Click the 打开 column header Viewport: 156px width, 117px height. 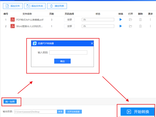click(x=131, y=14)
